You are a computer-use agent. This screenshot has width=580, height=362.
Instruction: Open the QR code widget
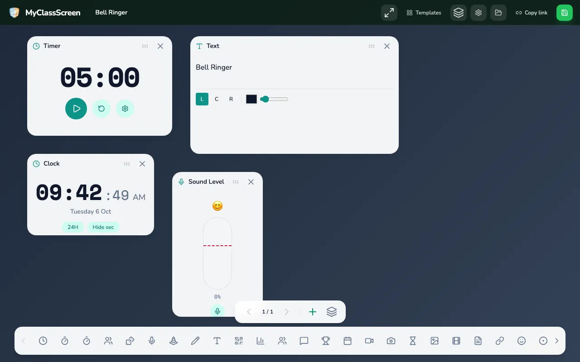coord(239,341)
